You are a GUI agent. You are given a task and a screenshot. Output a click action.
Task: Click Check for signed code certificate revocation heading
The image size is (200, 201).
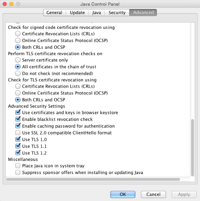tap(61, 27)
